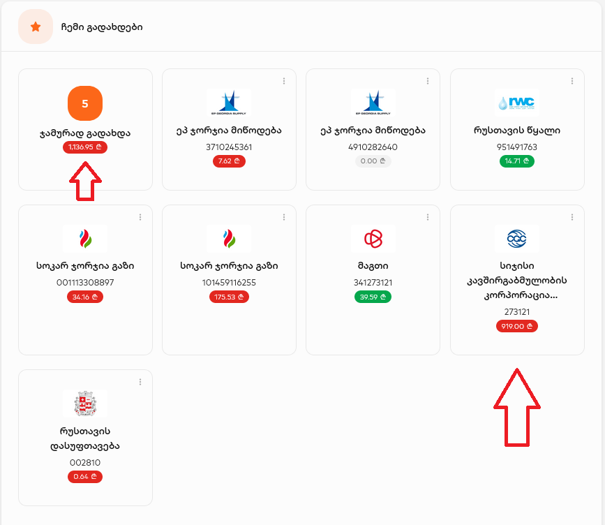The width and height of the screenshot is (605, 525).
Task: Click the green 39.59 Magti amount badge
Action: pyautogui.click(x=373, y=297)
